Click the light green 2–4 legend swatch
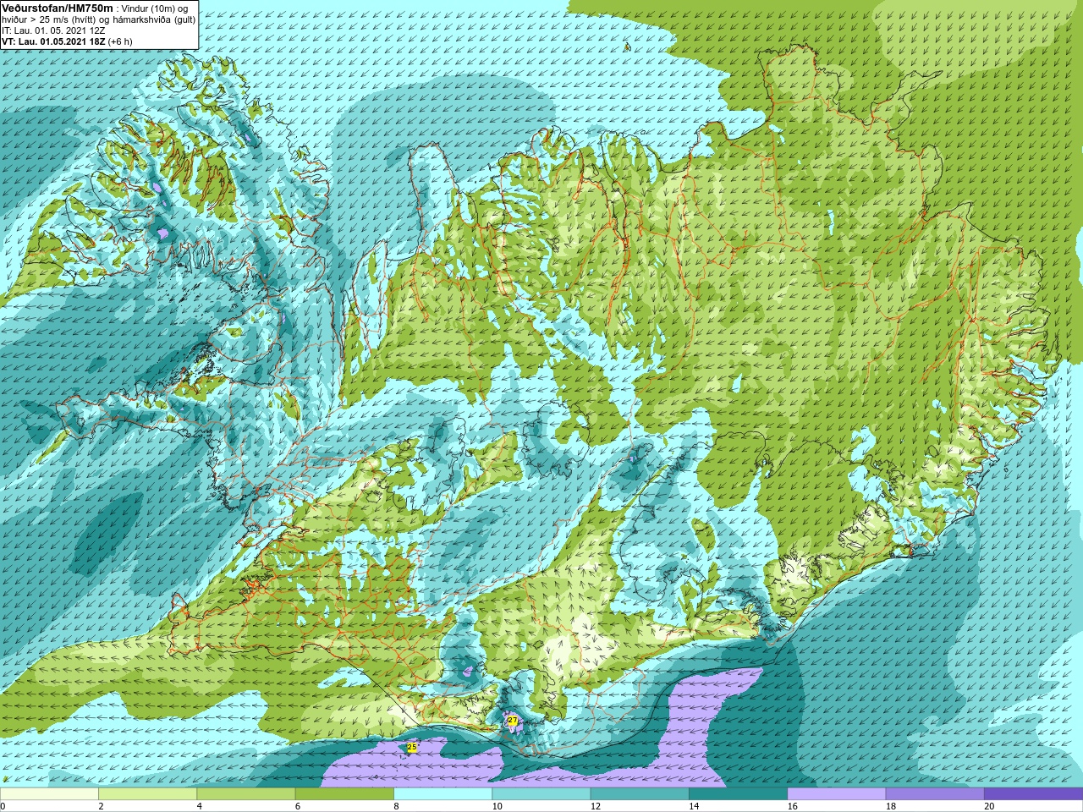The width and height of the screenshot is (1083, 812). click(147, 794)
